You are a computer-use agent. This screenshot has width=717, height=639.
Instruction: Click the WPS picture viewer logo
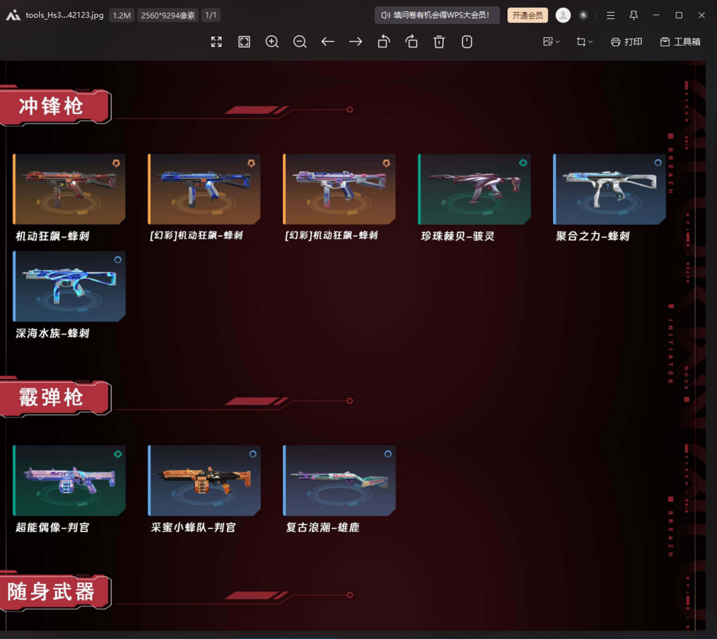[x=13, y=15]
